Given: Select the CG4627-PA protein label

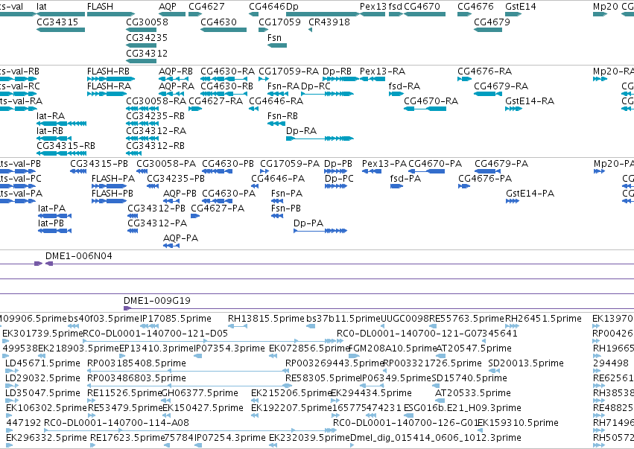Looking at the screenshot, I should 218,208.
